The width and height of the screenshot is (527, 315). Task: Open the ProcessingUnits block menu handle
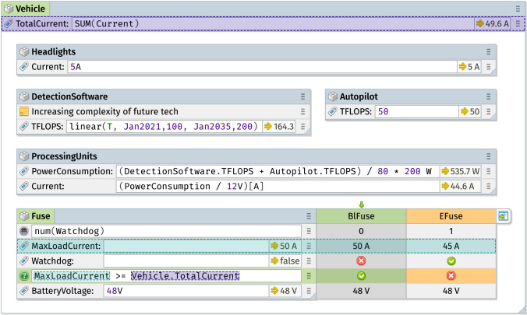(488, 156)
